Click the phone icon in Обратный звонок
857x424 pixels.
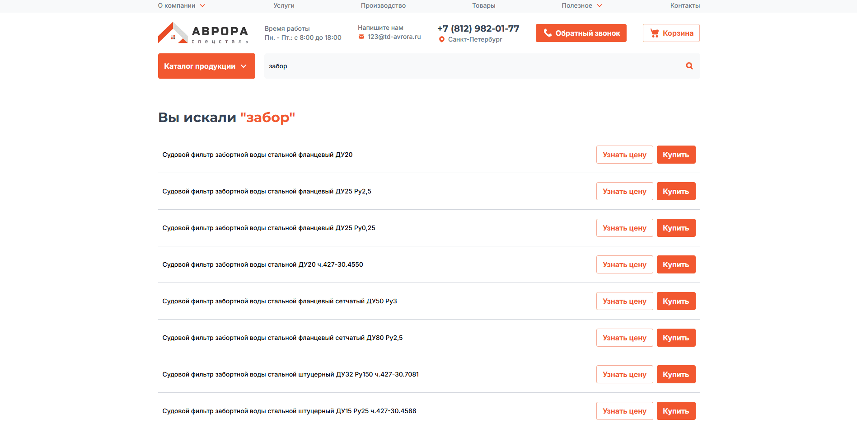click(548, 33)
